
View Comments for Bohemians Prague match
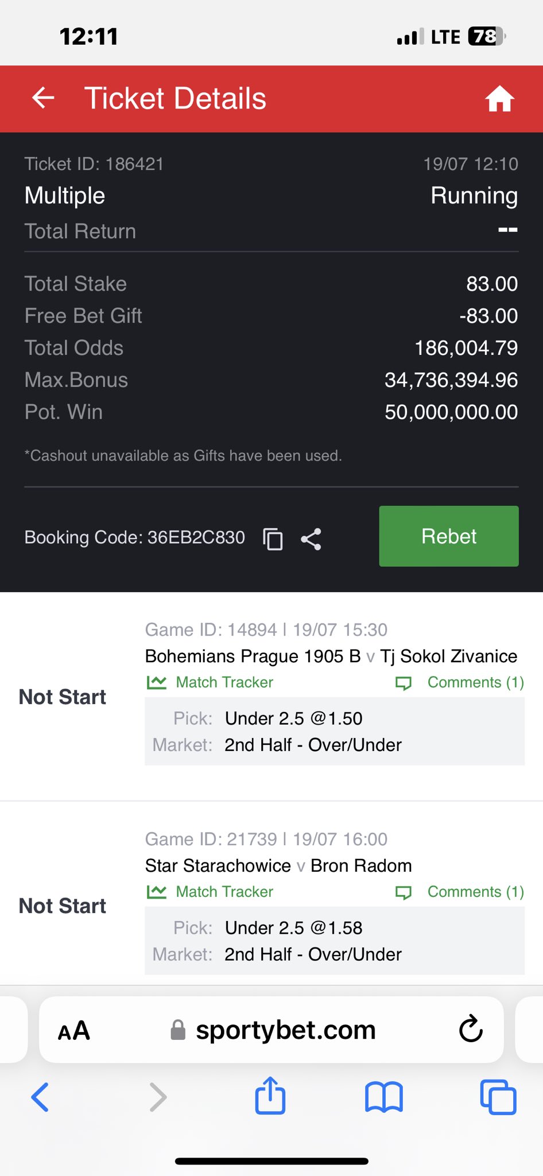[476, 682]
